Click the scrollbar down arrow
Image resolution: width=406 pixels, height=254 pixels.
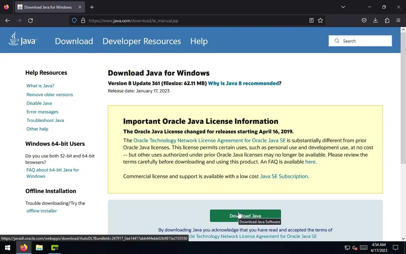click(403, 239)
